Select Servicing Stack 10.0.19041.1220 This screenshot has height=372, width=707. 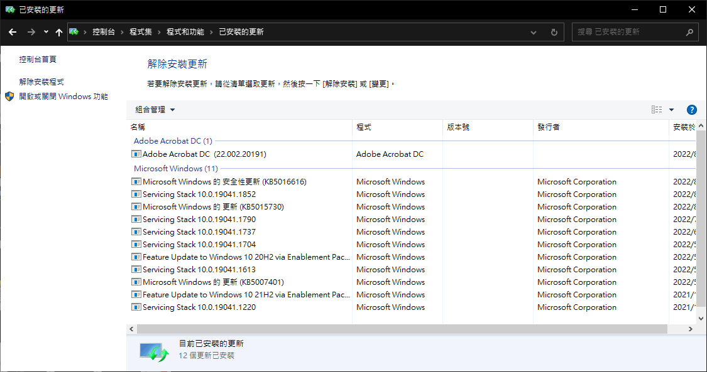(x=199, y=307)
